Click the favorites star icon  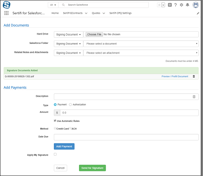(x=159, y=5)
